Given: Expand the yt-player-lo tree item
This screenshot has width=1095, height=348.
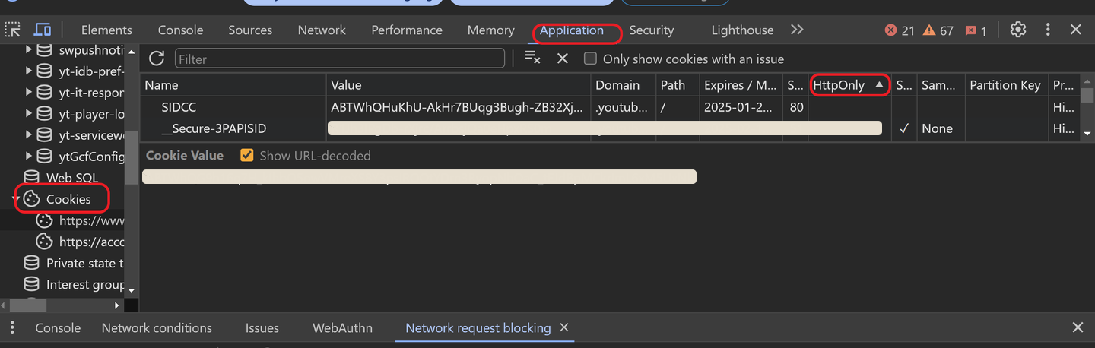Looking at the screenshot, I should 29,114.
